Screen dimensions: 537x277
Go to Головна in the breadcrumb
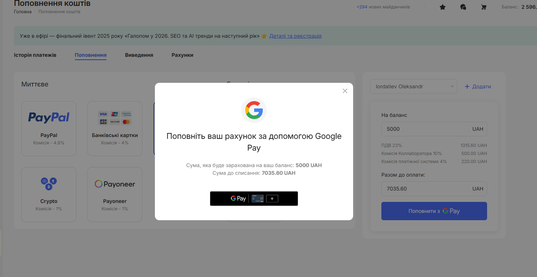tap(23, 12)
